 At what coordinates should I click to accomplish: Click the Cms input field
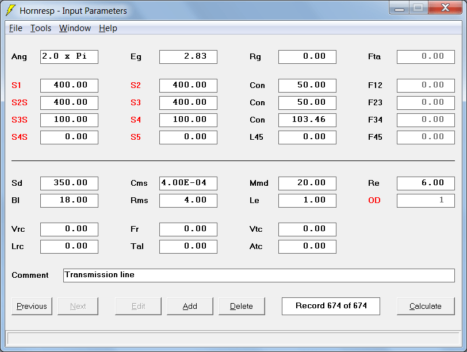pyautogui.click(x=188, y=183)
